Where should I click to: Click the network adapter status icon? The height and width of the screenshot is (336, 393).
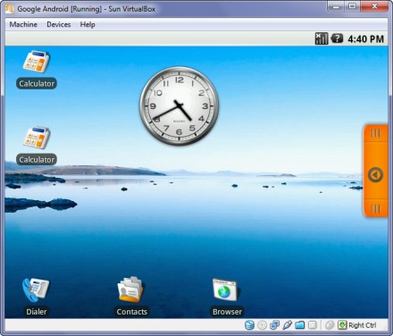[274, 325]
